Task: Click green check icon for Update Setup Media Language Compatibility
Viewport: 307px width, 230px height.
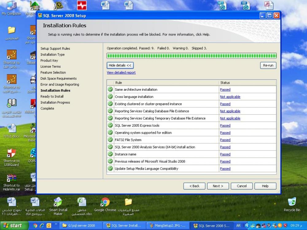Action: tap(111, 168)
